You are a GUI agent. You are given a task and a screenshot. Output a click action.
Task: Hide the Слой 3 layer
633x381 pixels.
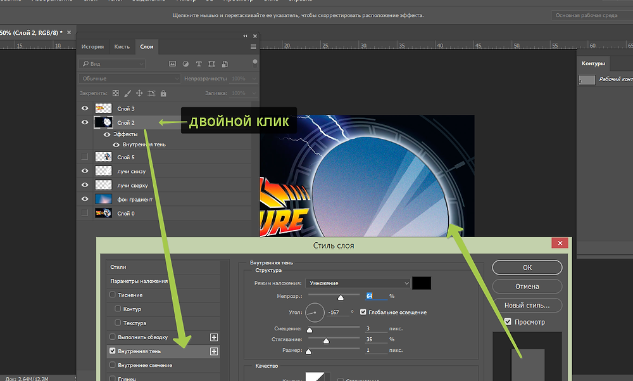[85, 108]
